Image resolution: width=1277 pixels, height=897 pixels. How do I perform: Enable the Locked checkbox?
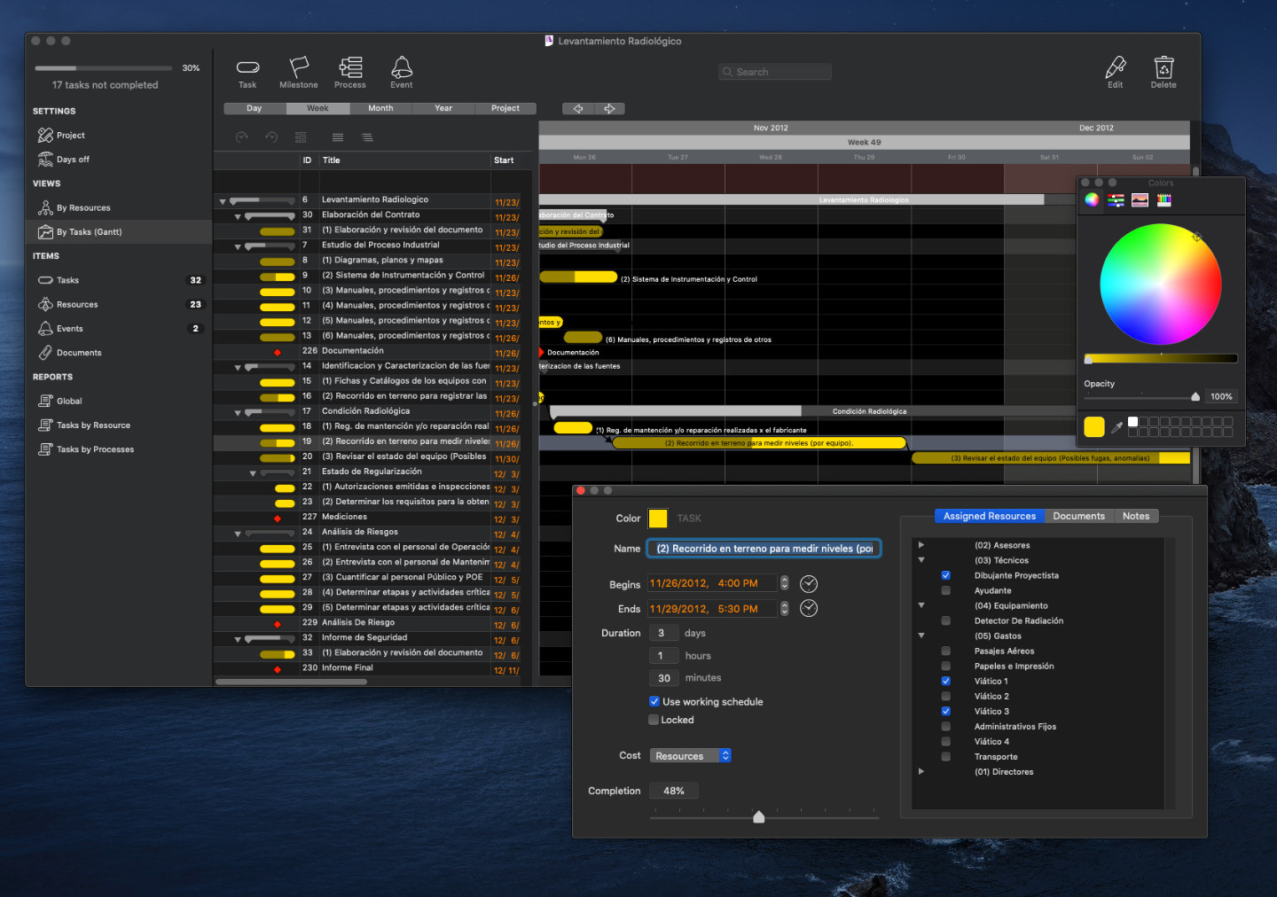tap(654, 721)
